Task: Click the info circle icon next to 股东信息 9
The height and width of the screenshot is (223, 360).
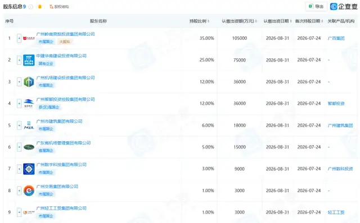Action: pyautogui.click(x=30, y=7)
